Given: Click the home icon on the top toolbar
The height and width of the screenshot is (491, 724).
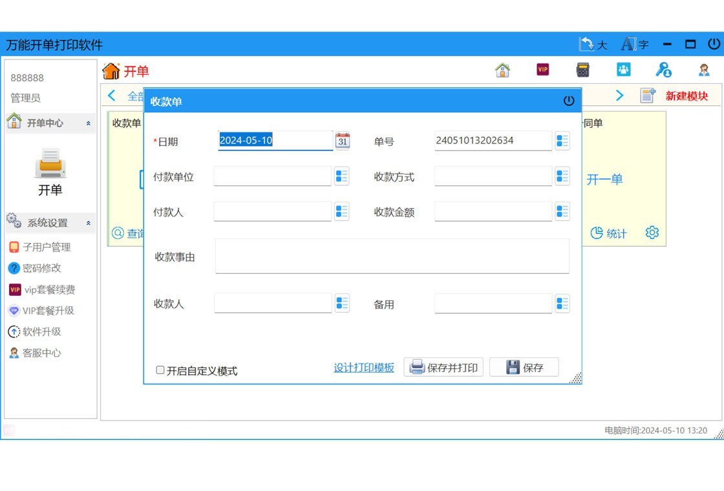Looking at the screenshot, I should 503,69.
